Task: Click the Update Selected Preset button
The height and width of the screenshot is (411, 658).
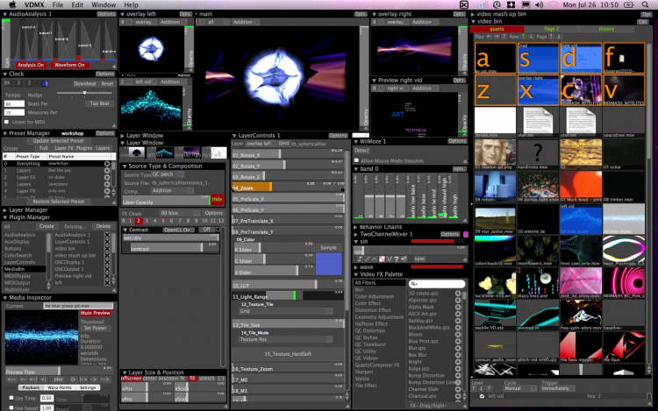Action: tap(59, 141)
